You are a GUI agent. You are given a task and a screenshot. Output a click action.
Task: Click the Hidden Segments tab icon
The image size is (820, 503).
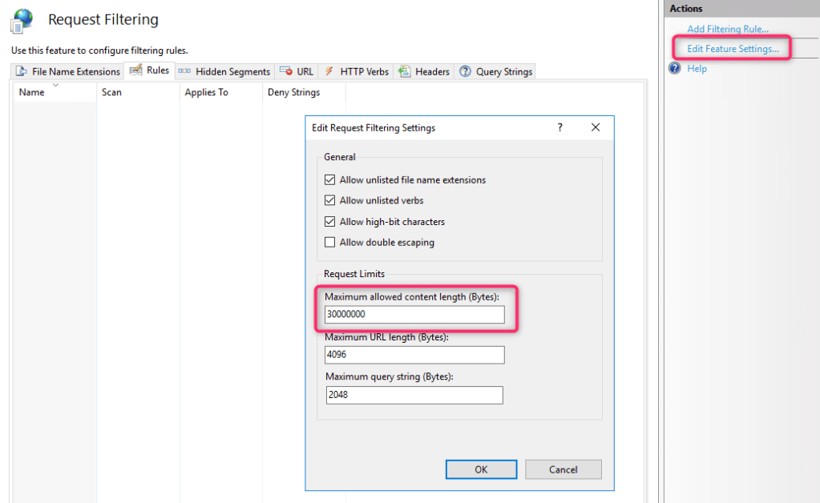tap(184, 72)
